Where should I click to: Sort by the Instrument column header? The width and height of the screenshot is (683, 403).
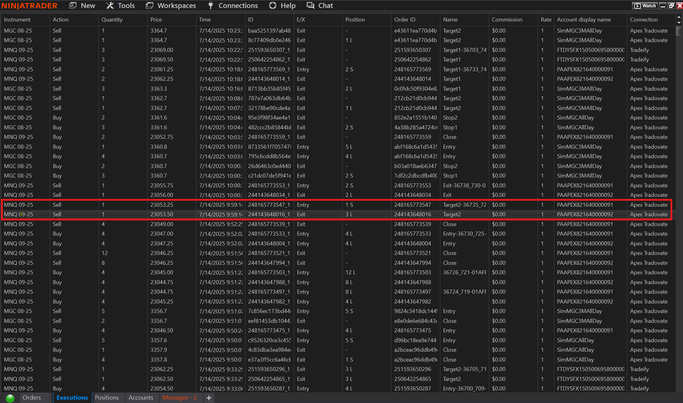pos(25,19)
